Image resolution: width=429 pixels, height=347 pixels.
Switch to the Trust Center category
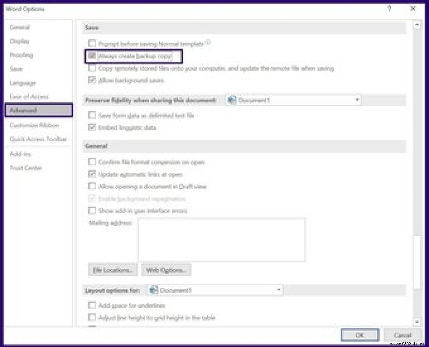coord(21,168)
